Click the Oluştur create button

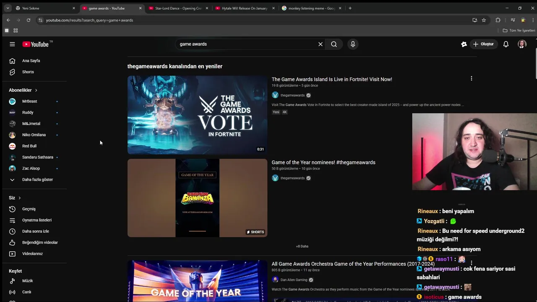pos(483,44)
